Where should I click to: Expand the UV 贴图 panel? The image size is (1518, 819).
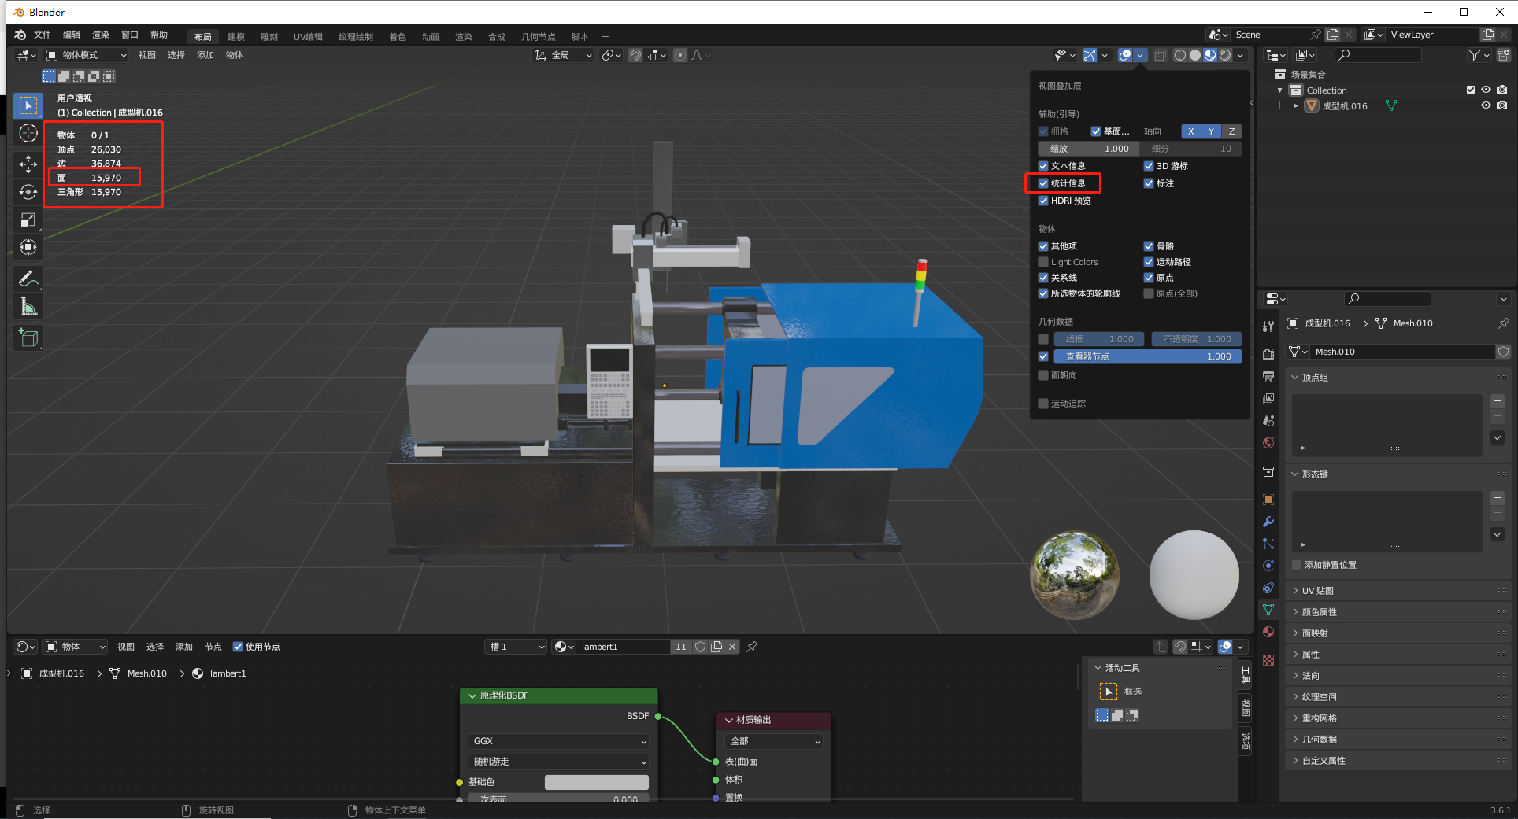(1317, 591)
